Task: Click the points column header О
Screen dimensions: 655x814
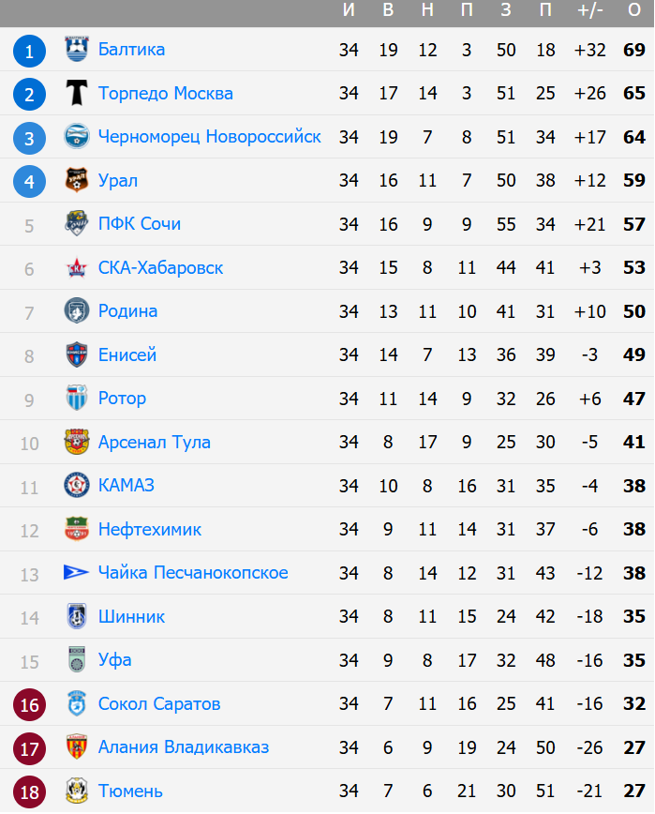Action: (x=634, y=10)
